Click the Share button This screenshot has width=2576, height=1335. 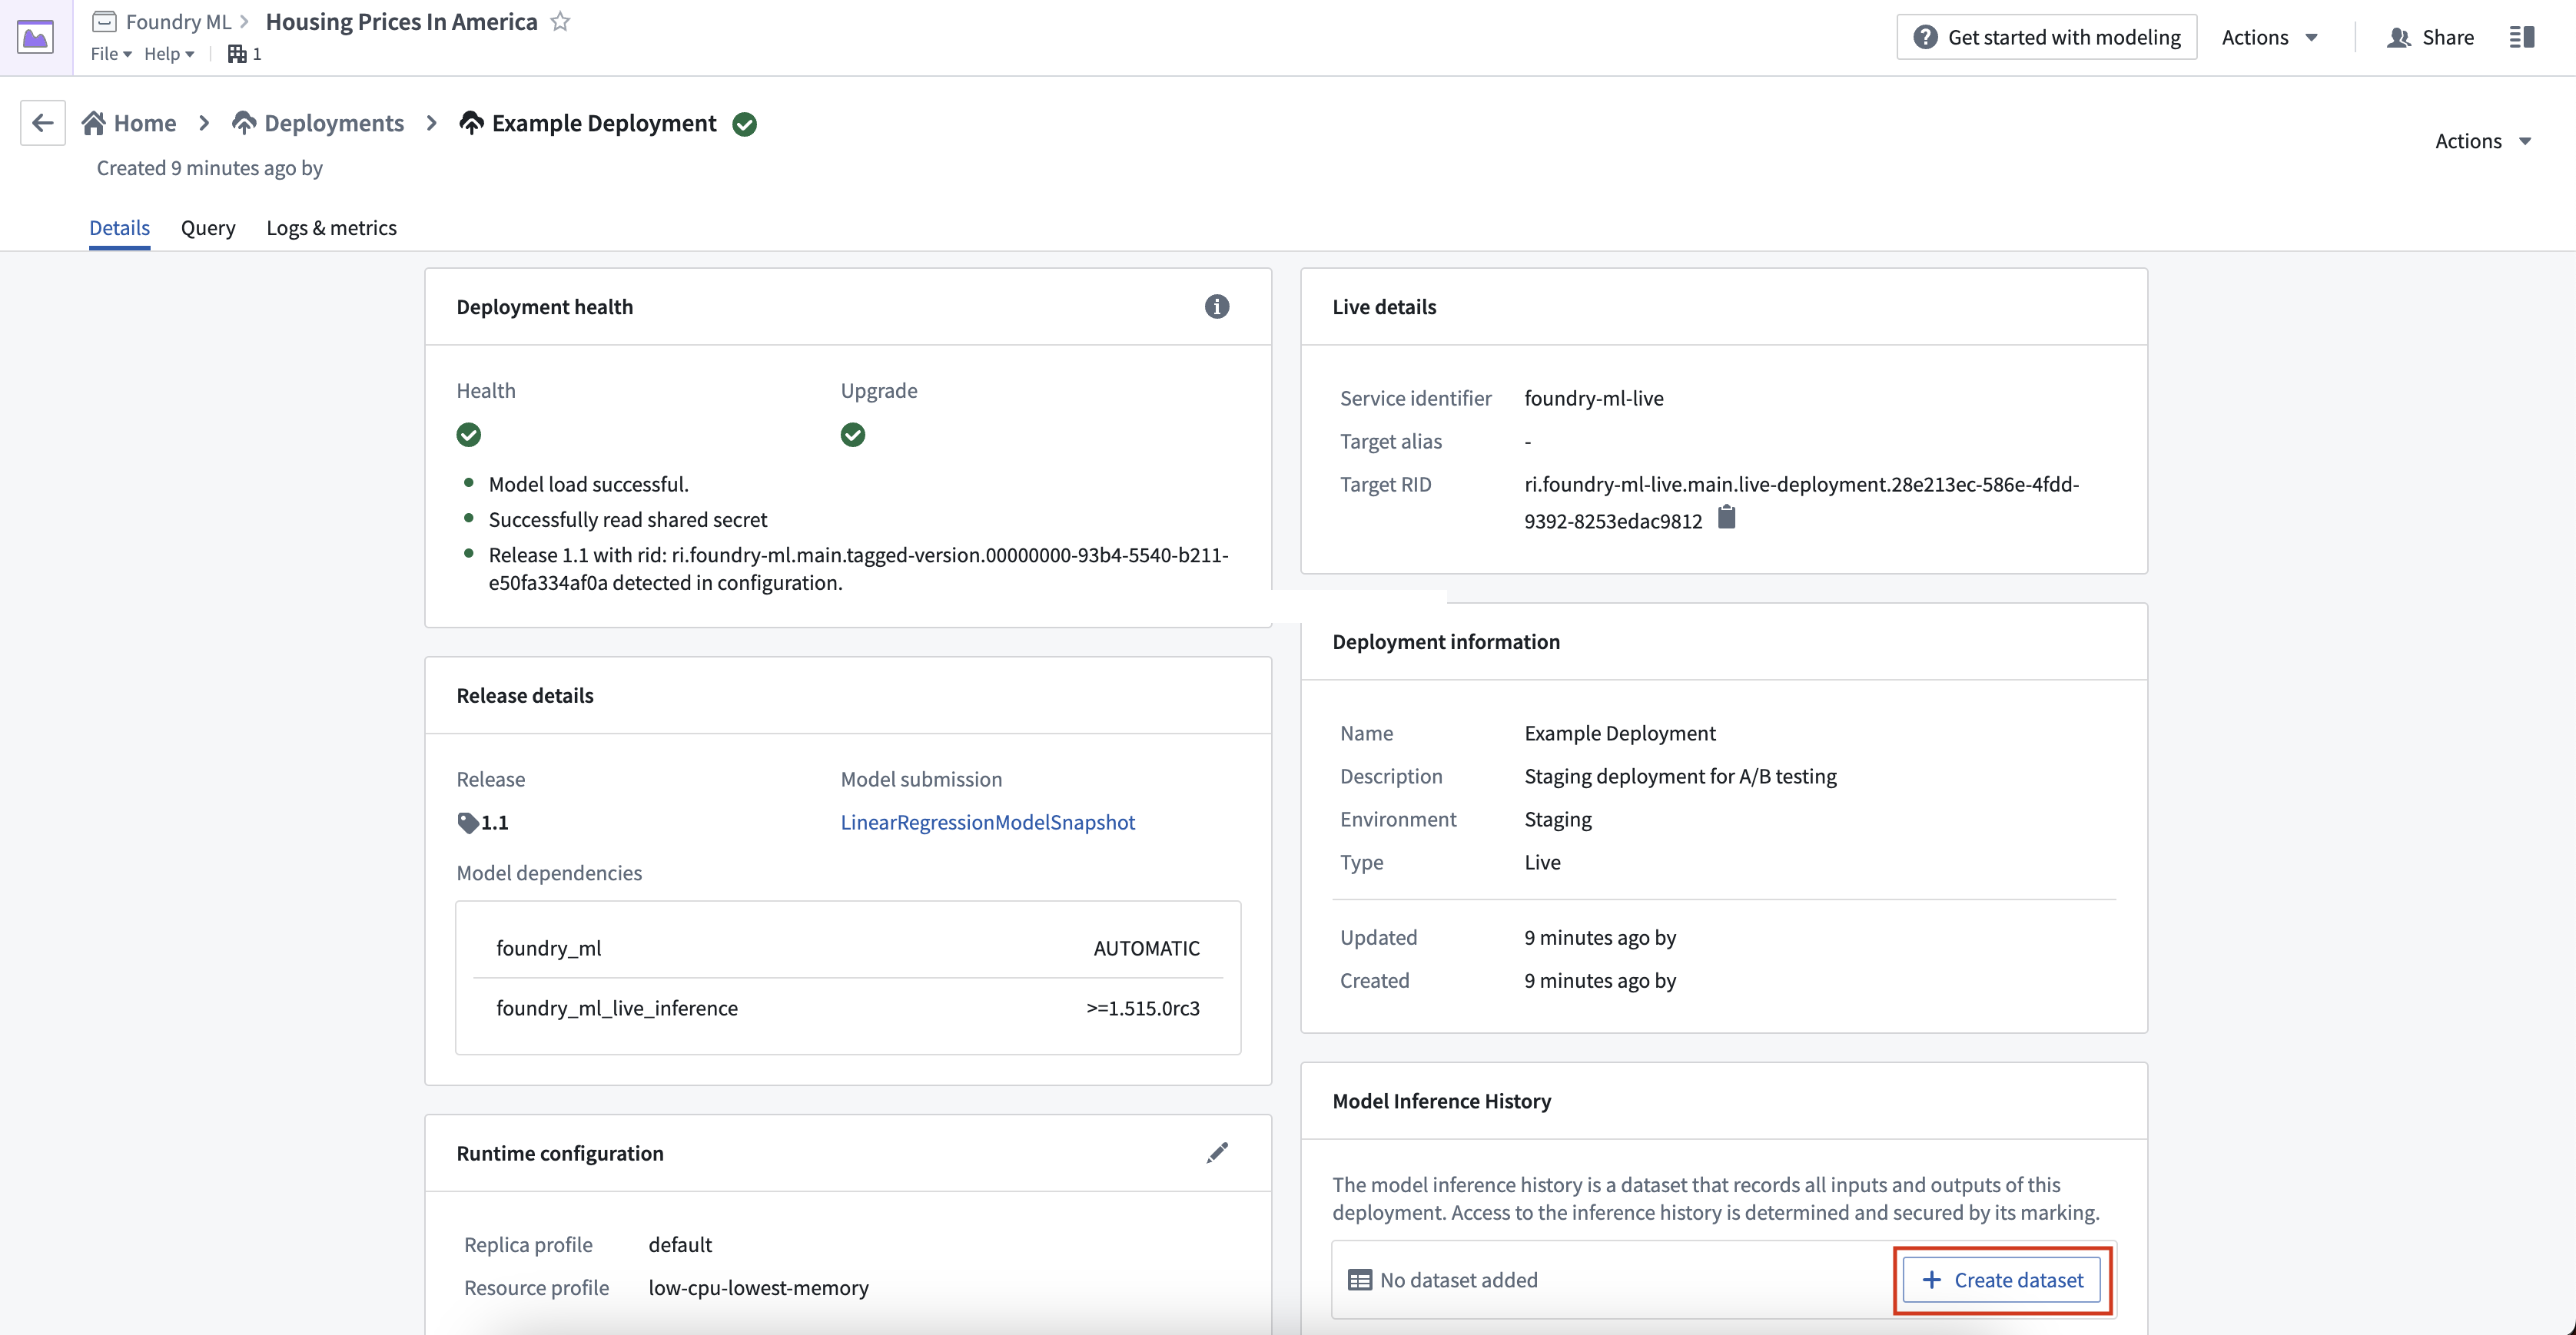[2430, 37]
